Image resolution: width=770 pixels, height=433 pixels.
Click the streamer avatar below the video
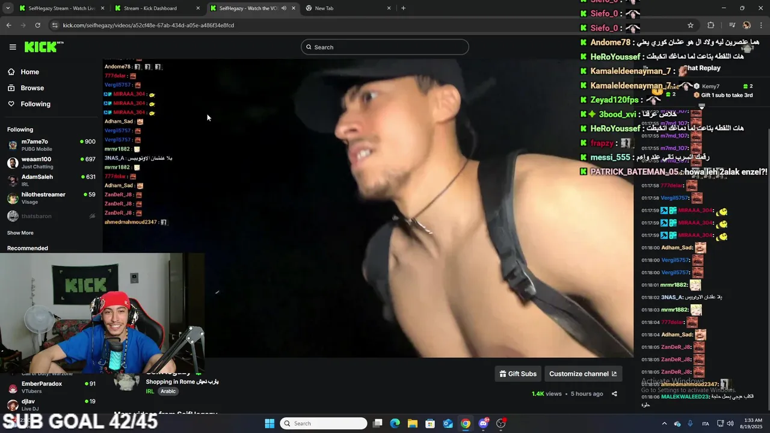(127, 381)
